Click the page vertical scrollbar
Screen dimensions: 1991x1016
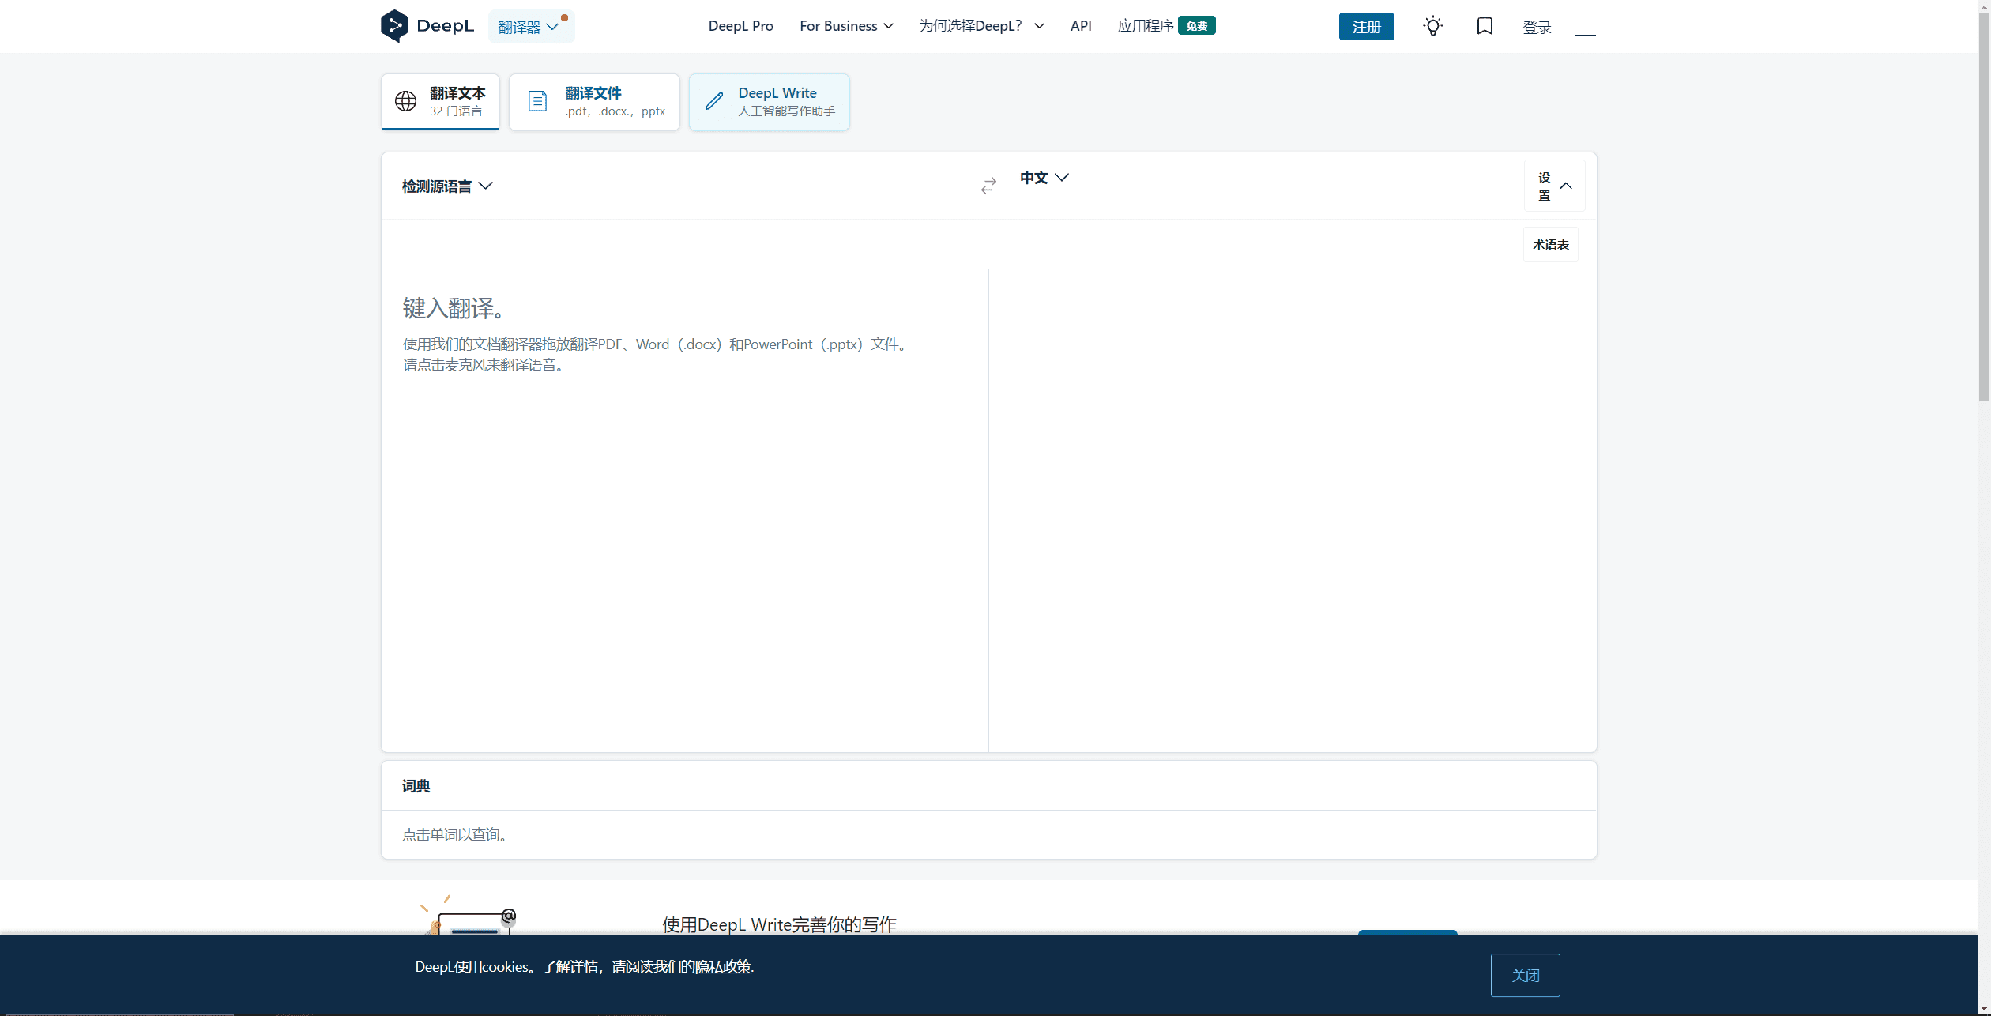pyautogui.click(x=1984, y=205)
